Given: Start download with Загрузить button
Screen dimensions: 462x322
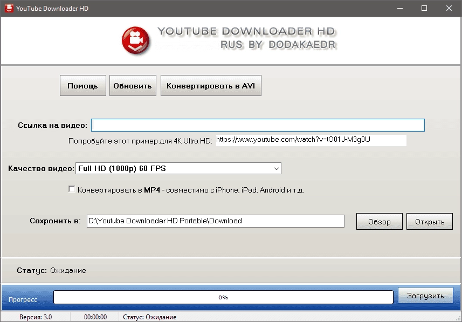Looking at the screenshot, I should [425, 296].
